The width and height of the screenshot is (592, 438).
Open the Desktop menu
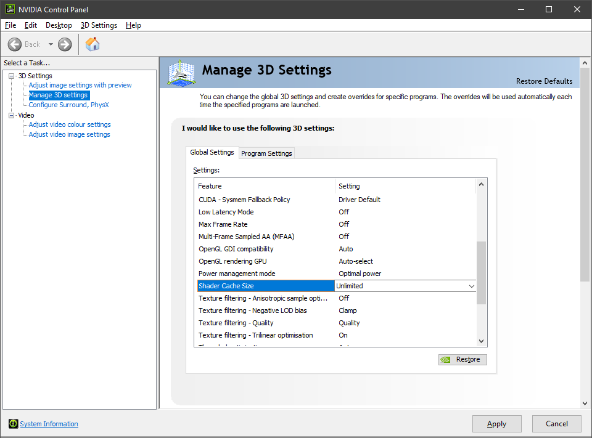pyautogui.click(x=59, y=25)
